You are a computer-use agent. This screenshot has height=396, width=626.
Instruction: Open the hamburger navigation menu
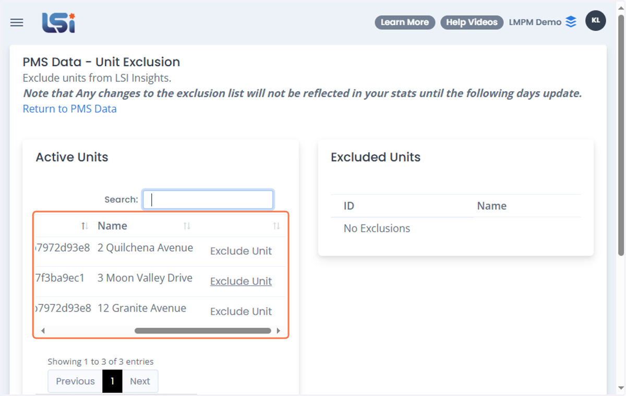point(17,22)
